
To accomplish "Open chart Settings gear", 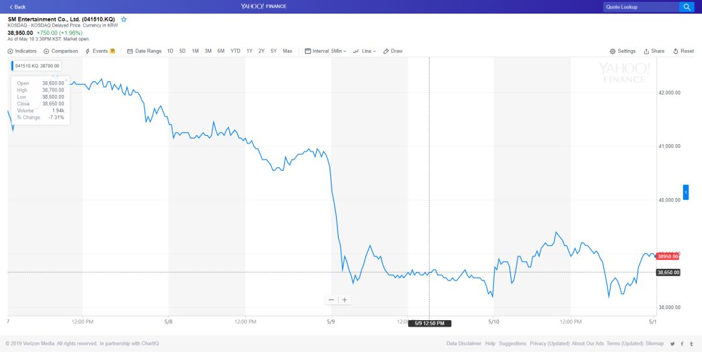I will coord(623,51).
